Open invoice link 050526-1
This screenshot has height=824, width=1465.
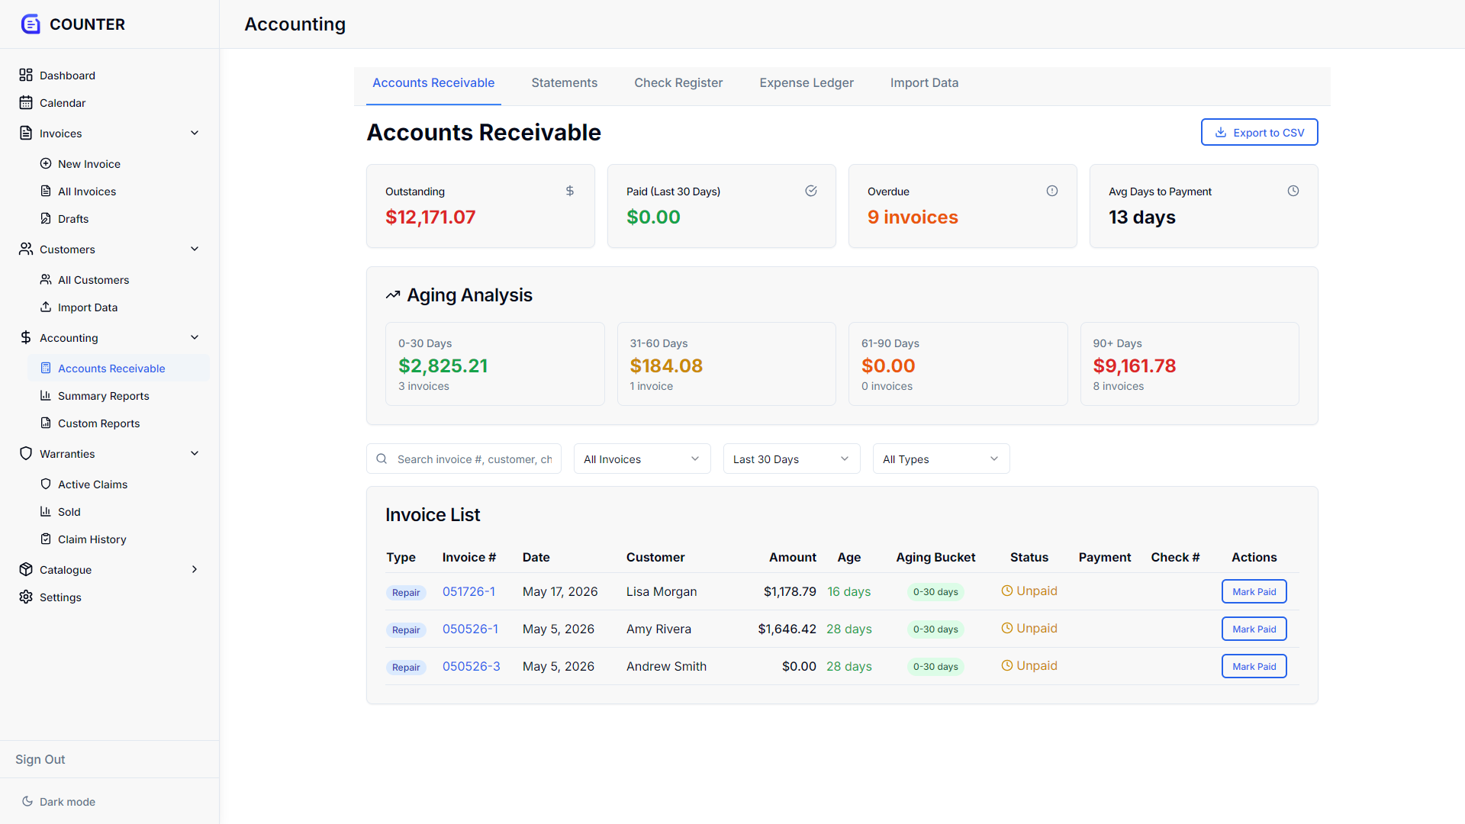coord(470,629)
